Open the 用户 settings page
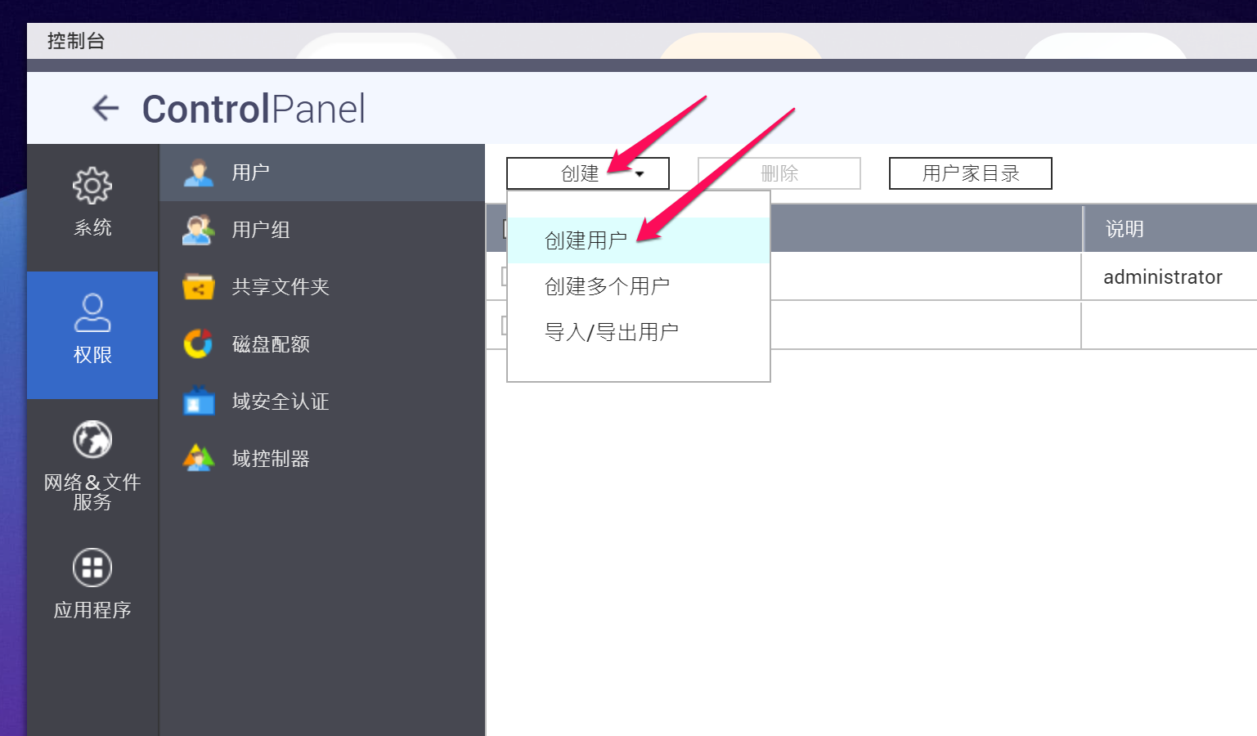The image size is (1257, 736). click(322, 173)
